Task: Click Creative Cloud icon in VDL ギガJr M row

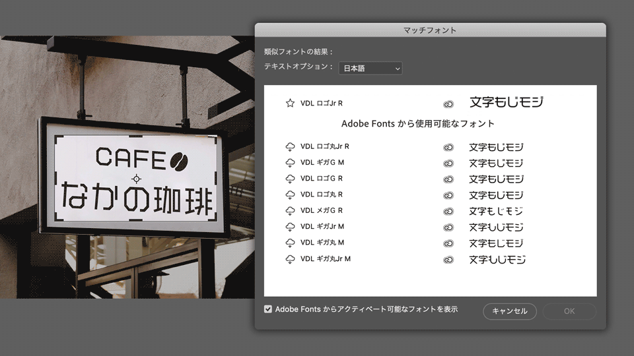Action: click(x=448, y=227)
